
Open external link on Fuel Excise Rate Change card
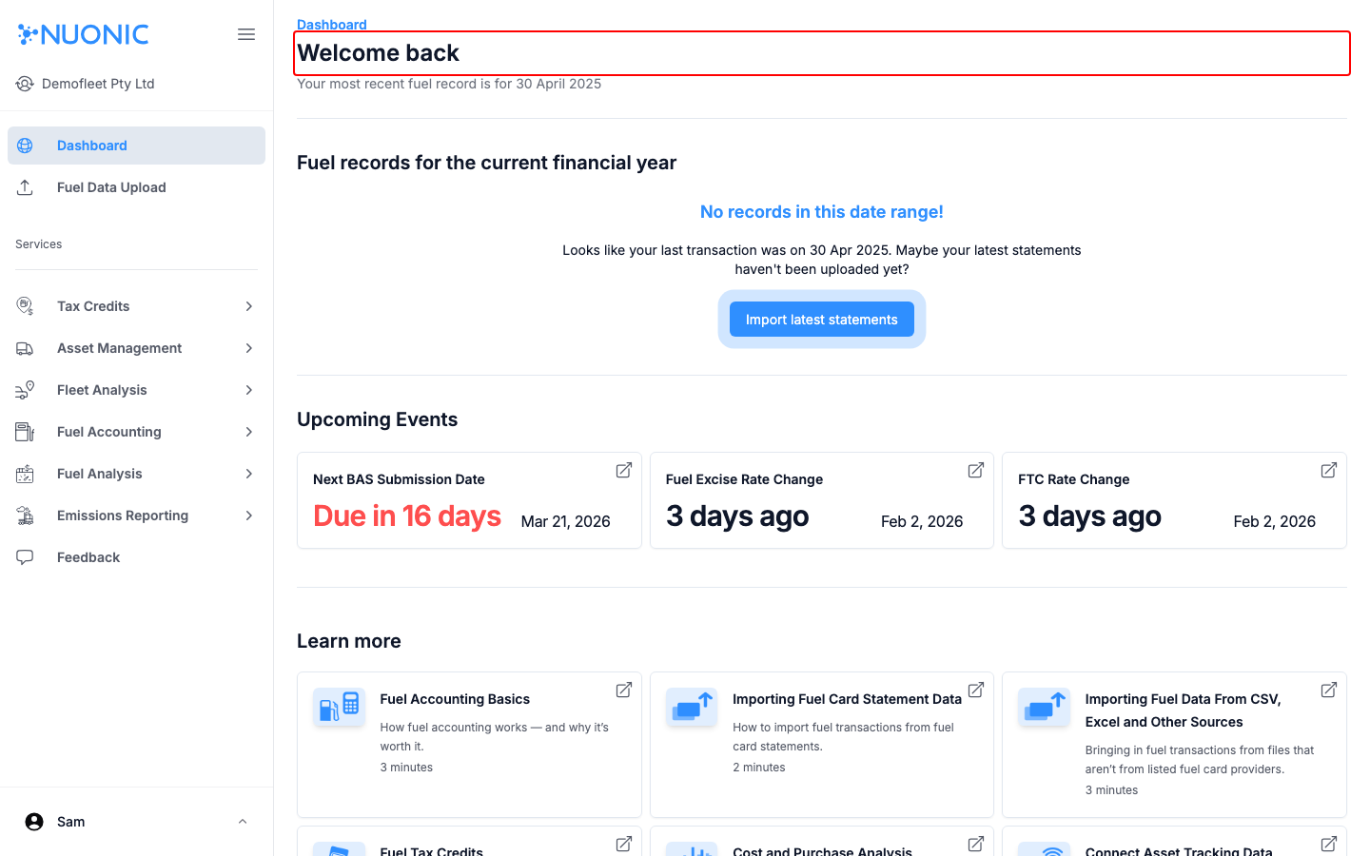pos(976,470)
